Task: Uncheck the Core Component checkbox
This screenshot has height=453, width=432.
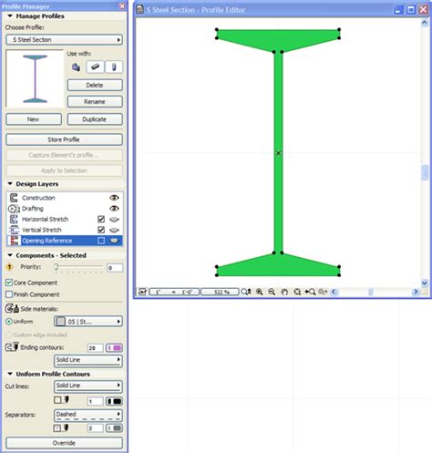Action: tap(9, 283)
